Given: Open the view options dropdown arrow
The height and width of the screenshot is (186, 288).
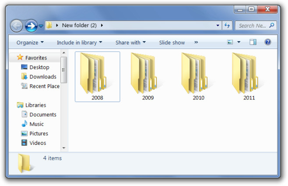Looking at the screenshot, I should [x=239, y=42].
